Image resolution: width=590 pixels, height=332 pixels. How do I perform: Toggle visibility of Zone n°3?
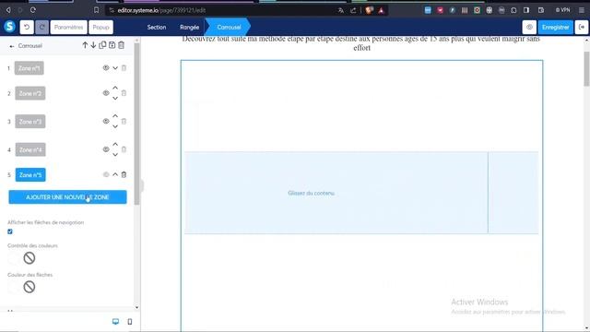pyautogui.click(x=106, y=121)
